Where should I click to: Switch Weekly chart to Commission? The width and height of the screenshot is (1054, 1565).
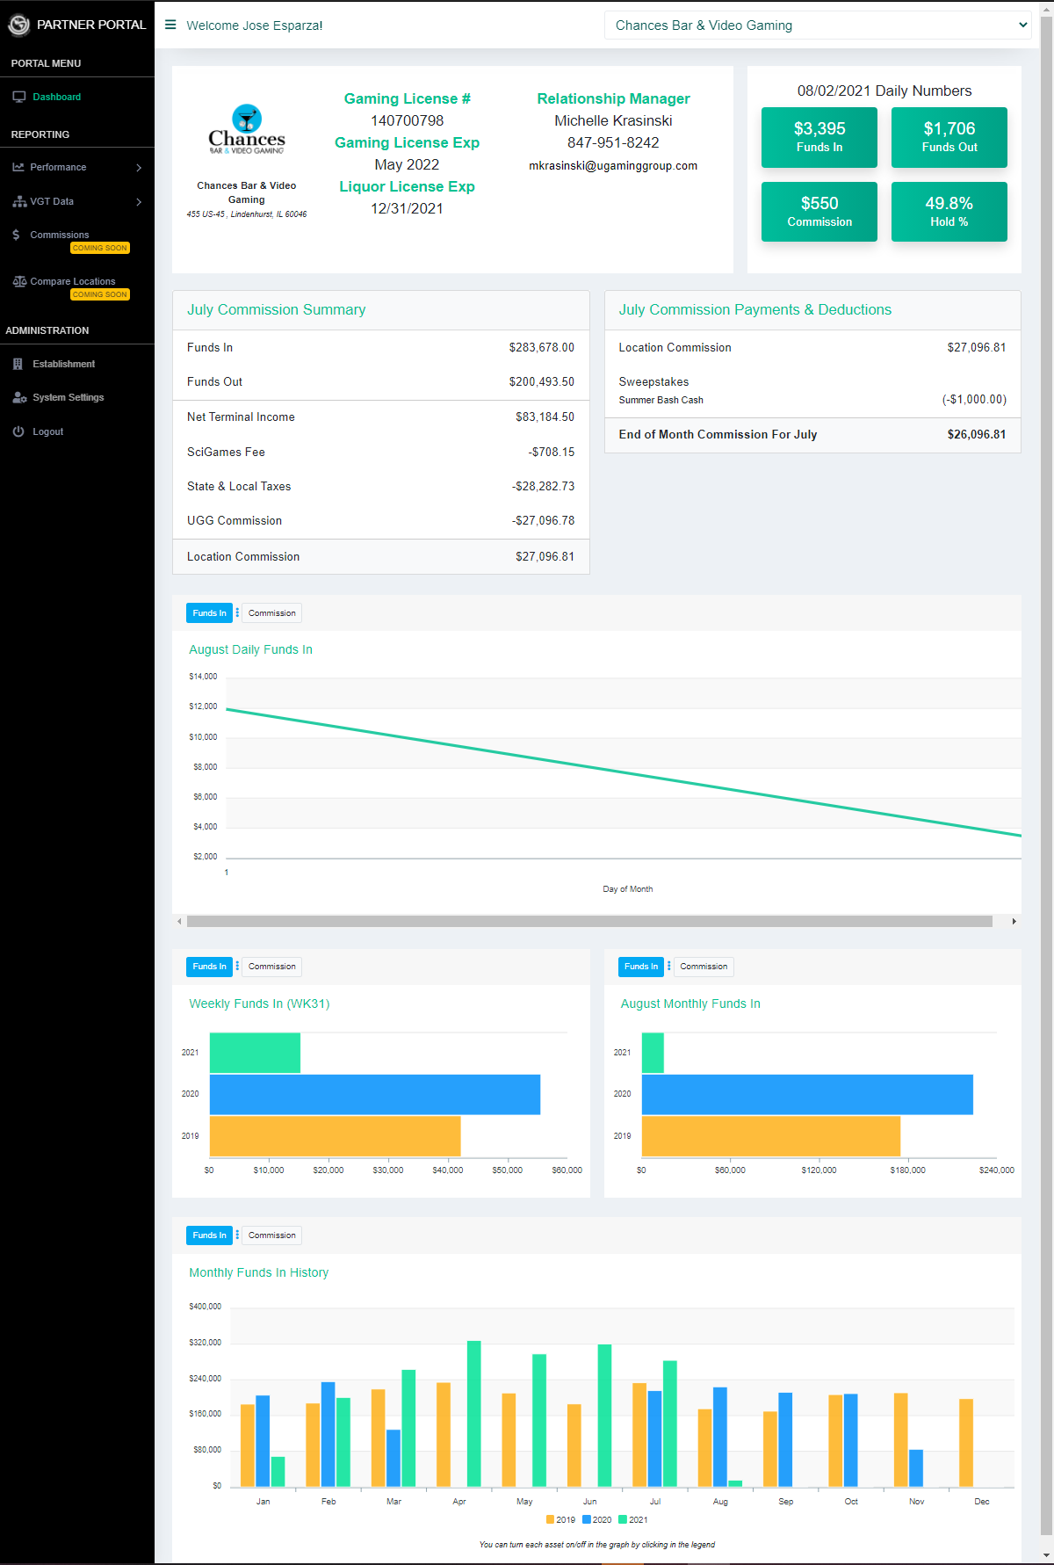click(271, 966)
